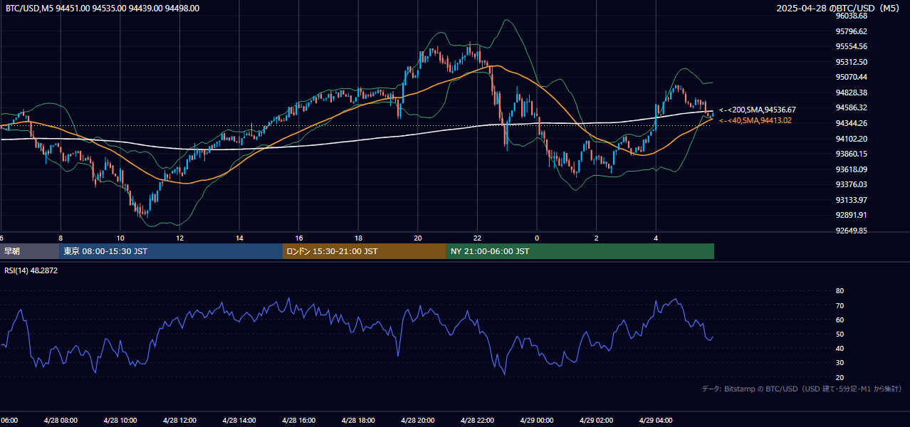This screenshot has height=427, width=910.
Task: Click the hour 4 tick label
Action: (656, 238)
